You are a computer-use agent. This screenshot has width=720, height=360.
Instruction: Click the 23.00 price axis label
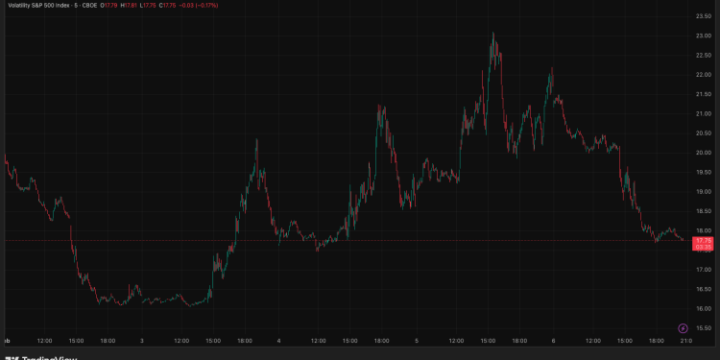pyautogui.click(x=704, y=36)
